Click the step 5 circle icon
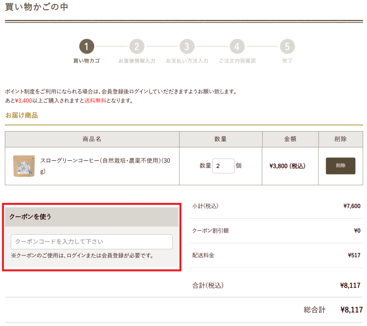This screenshot has height=326, width=367. coord(287,46)
